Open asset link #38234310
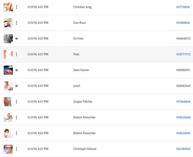The width and height of the screenshot is (193, 157). click(x=183, y=133)
